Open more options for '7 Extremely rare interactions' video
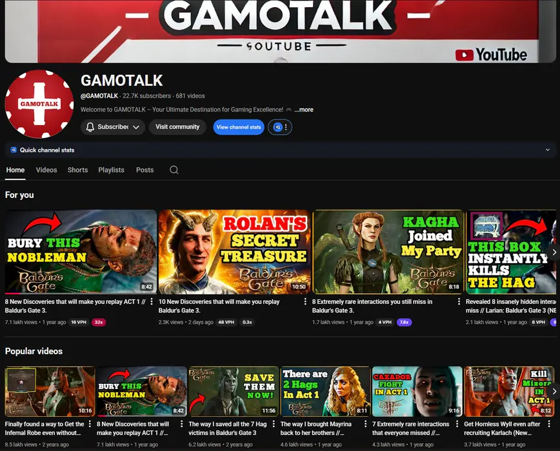Viewport: 560px width, 451px height. coord(457,424)
